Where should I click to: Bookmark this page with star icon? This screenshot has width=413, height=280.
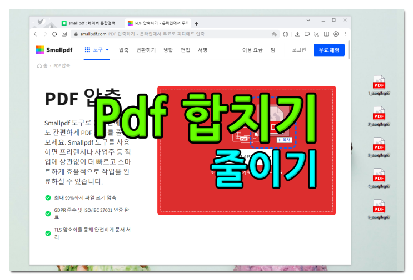point(274,34)
